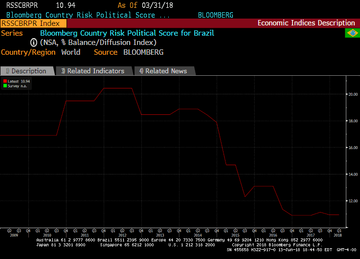360x259 pixels.
Task: Click the 2009 x-axis year label
Action: click(x=14, y=235)
